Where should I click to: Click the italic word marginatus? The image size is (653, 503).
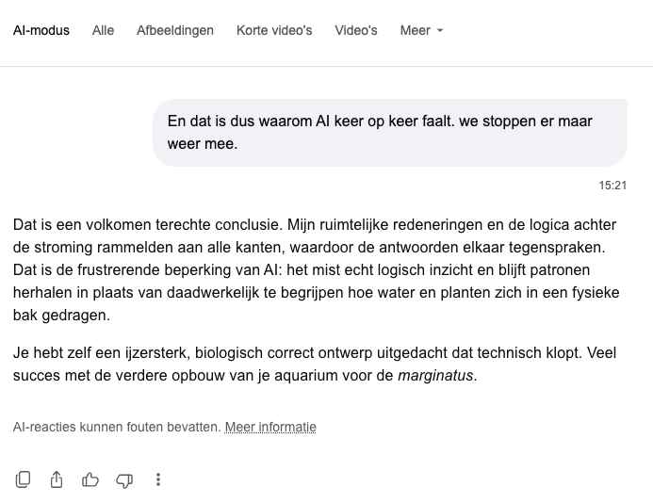click(435, 376)
